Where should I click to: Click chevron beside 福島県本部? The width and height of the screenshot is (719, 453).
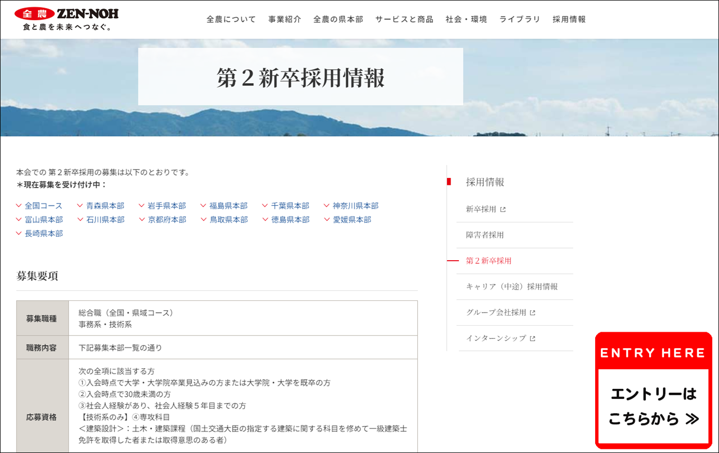[x=204, y=206]
